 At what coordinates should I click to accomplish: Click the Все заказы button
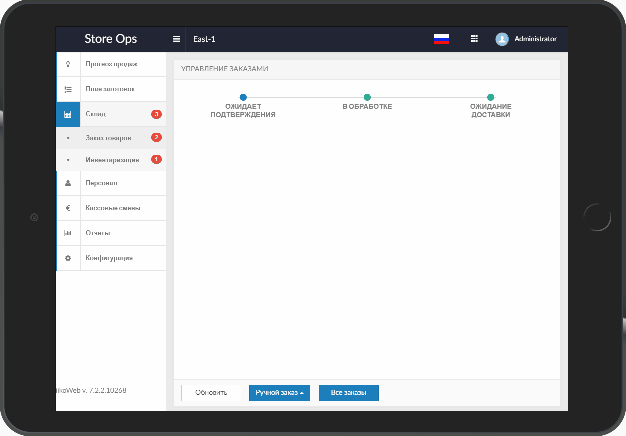[349, 393]
